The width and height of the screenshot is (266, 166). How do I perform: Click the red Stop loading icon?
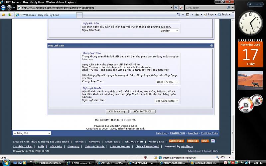[181, 8]
